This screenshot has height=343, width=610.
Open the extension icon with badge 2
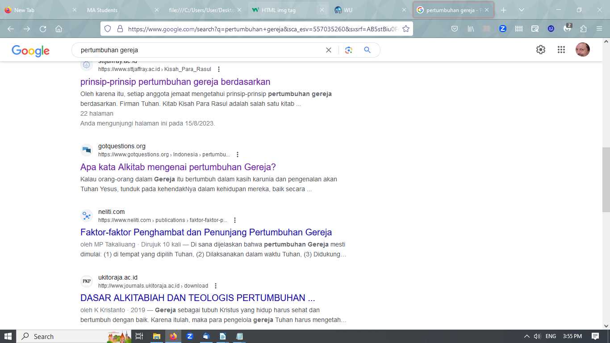pos(567,28)
